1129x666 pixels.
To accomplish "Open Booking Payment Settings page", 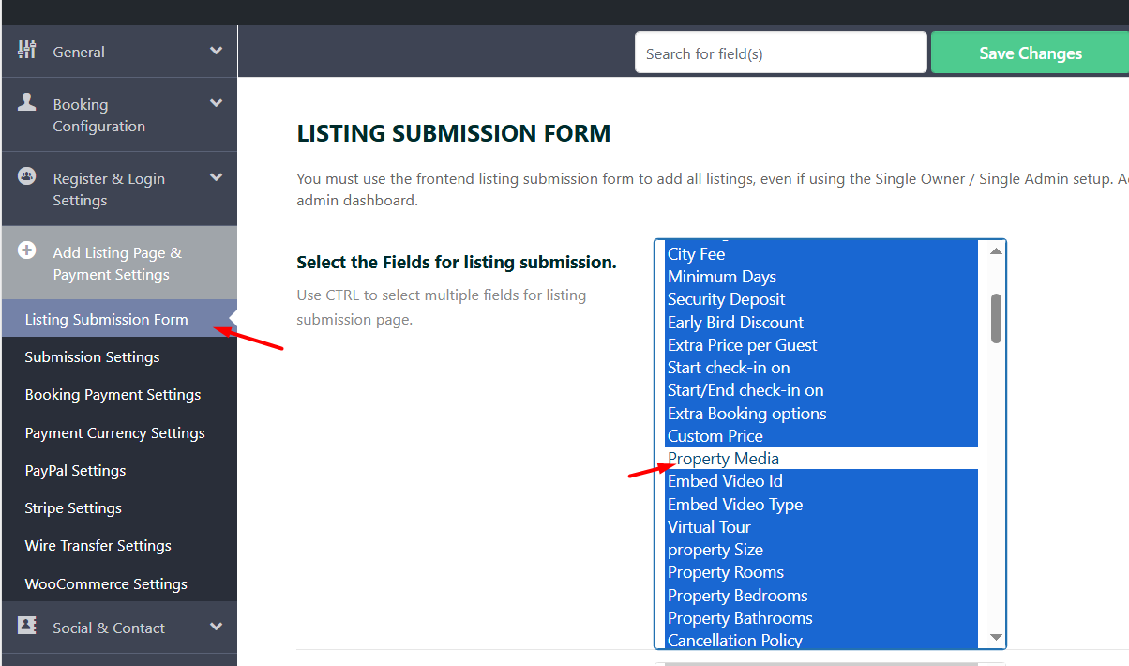I will [113, 395].
